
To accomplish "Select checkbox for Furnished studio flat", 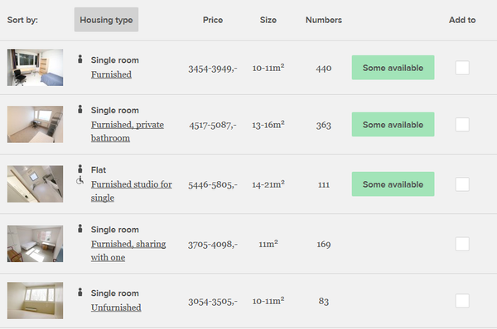I will tap(462, 184).
